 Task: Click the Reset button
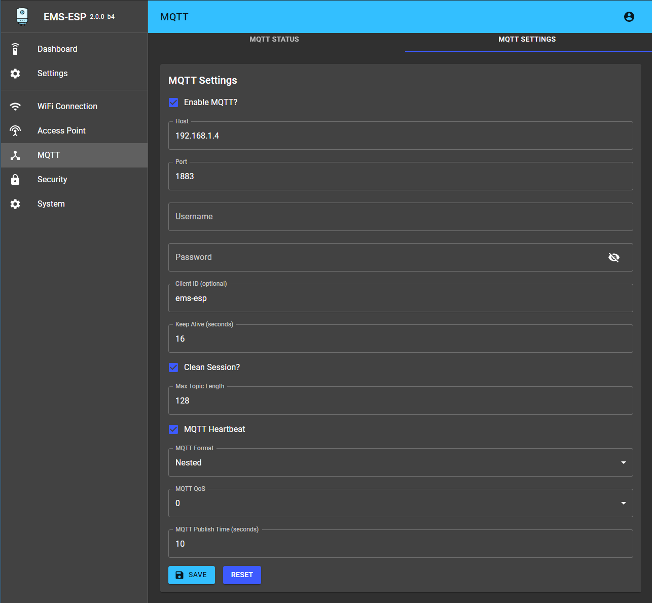coord(242,575)
